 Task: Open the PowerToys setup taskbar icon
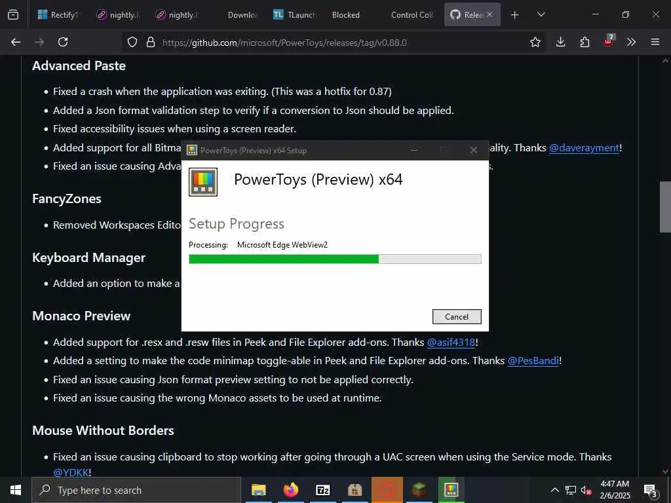451,490
